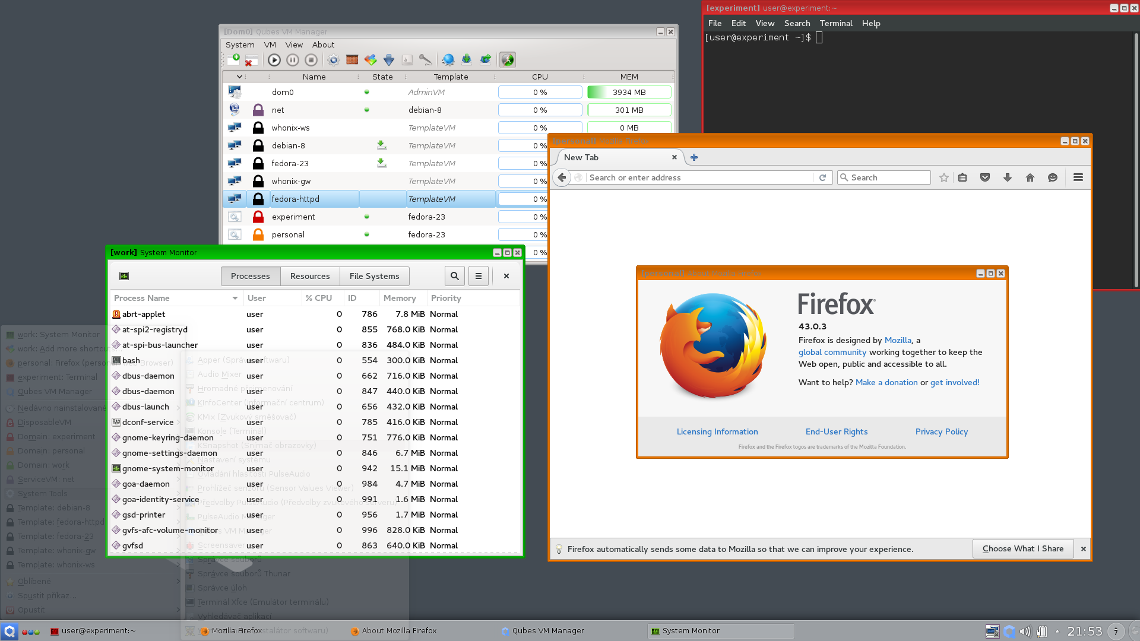Screen dimensions: 1140x641
Task: Open Terminal menu in experiment terminal window
Action: 836,23
